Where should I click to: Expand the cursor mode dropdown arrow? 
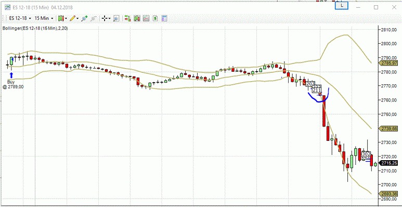click(110, 19)
